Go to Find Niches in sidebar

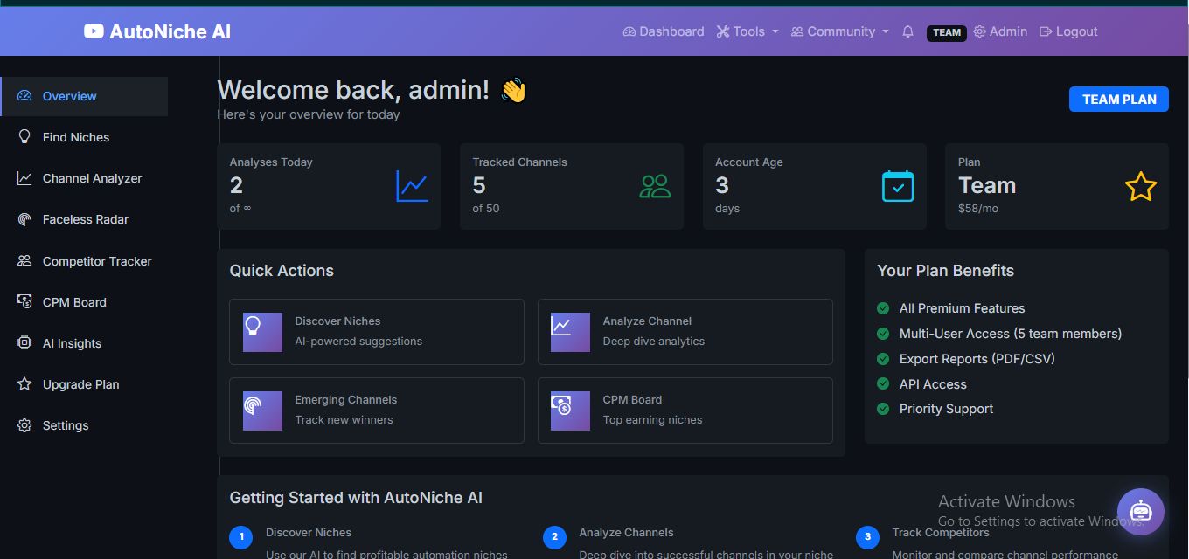[x=85, y=137]
